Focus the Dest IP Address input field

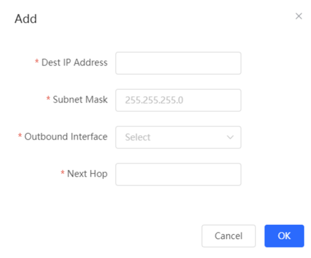coord(178,63)
